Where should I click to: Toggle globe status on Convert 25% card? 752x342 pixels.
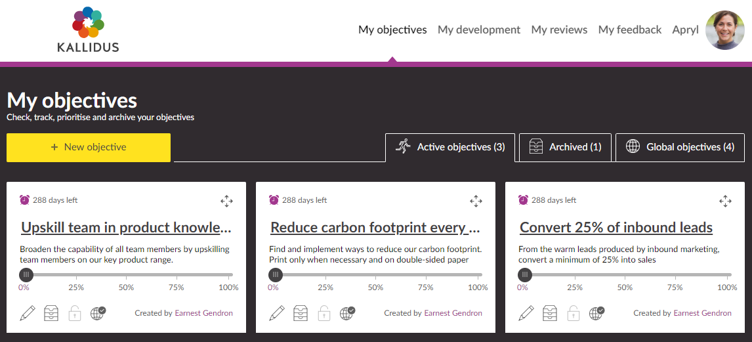click(596, 313)
